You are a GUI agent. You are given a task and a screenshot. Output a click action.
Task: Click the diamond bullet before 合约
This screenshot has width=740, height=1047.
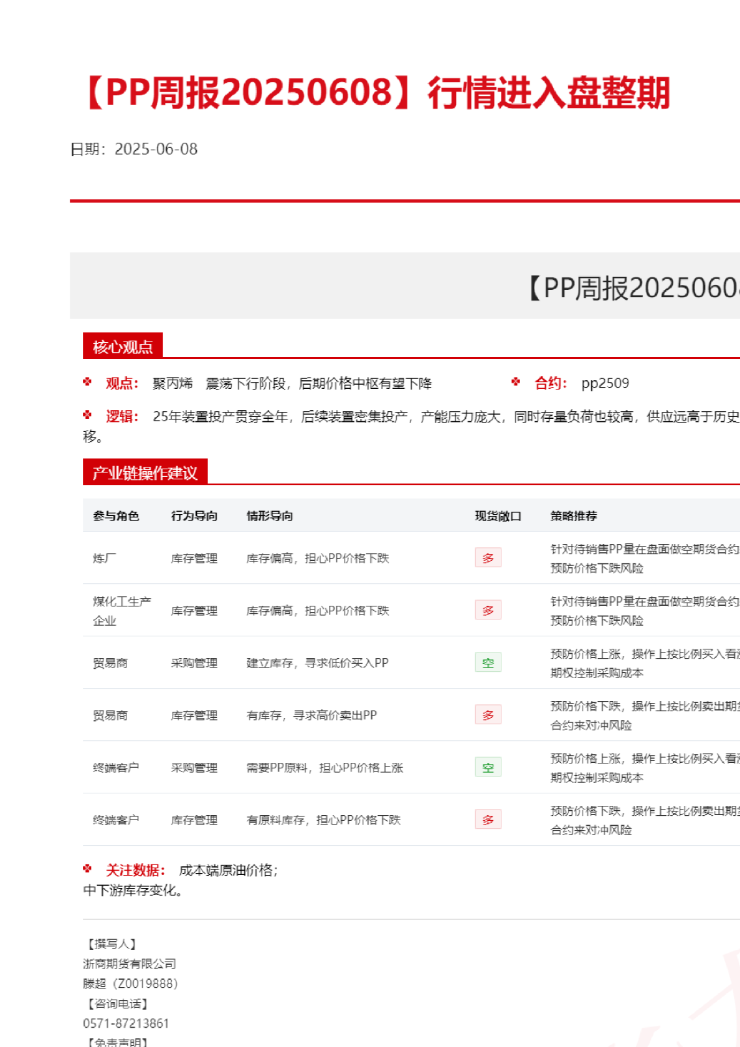(x=516, y=382)
